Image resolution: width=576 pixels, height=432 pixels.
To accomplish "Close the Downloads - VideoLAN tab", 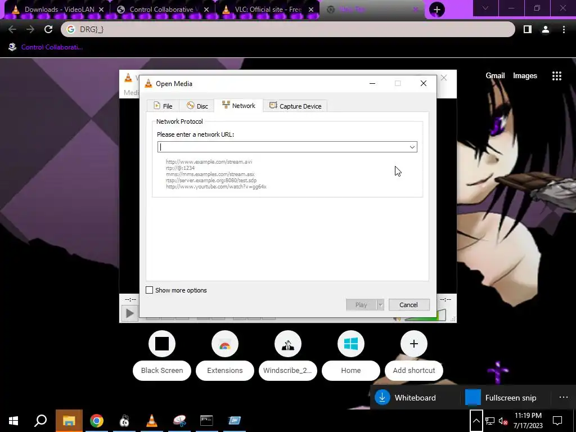I will click(101, 10).
